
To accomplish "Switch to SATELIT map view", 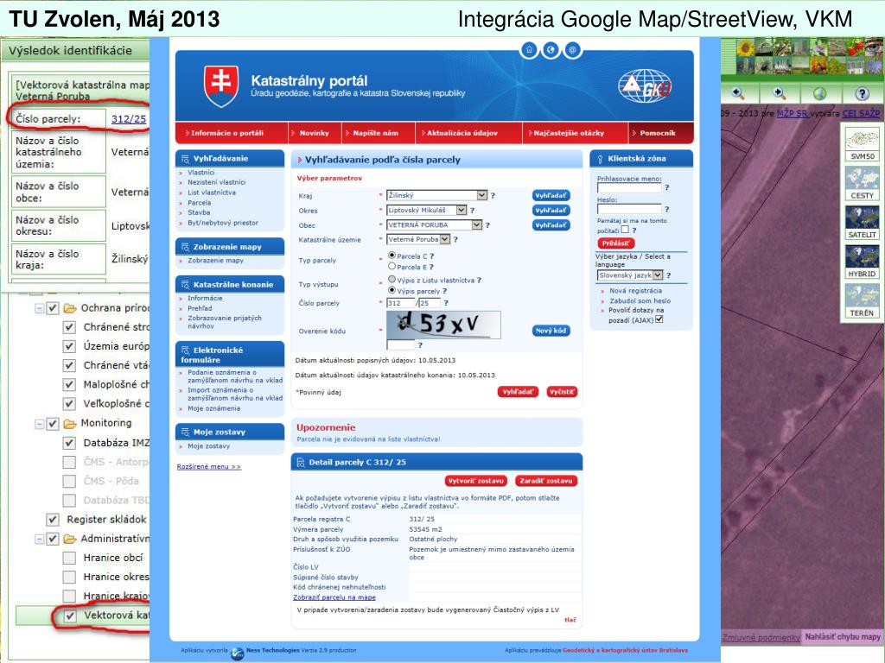I will pyautogui.click(x=862, y=223).
